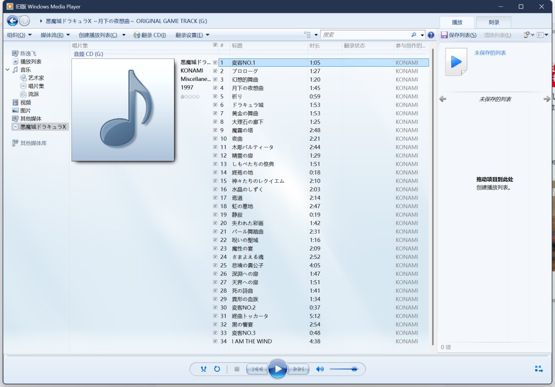This screenshot has width=555, height=387.
Task: Click the 未保存的列表 link
Action: 490,53
